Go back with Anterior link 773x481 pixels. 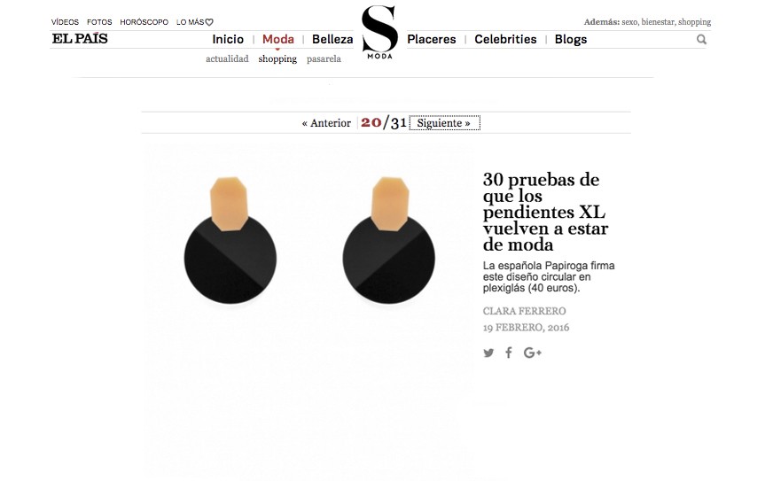(x=326, y=123)
